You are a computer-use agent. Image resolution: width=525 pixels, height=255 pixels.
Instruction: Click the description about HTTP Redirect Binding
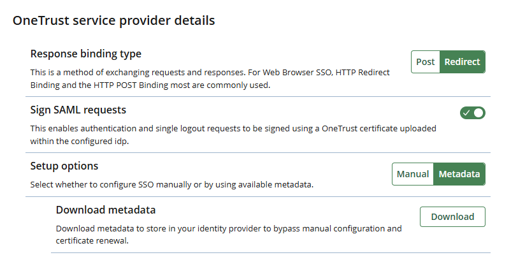(210, 79)
